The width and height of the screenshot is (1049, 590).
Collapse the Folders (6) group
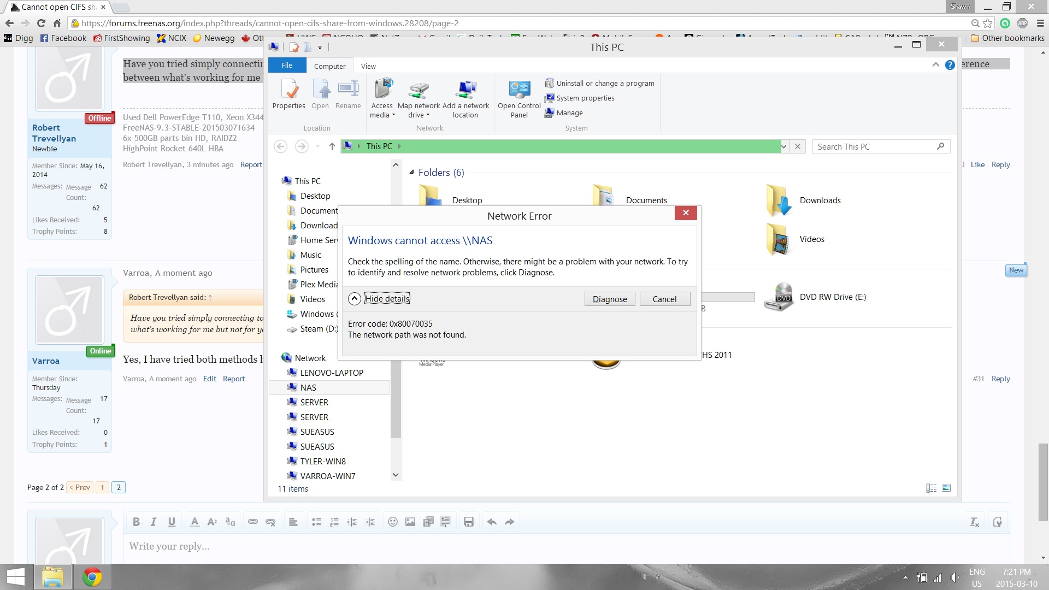pyautogui.click(x=411, y=173)
